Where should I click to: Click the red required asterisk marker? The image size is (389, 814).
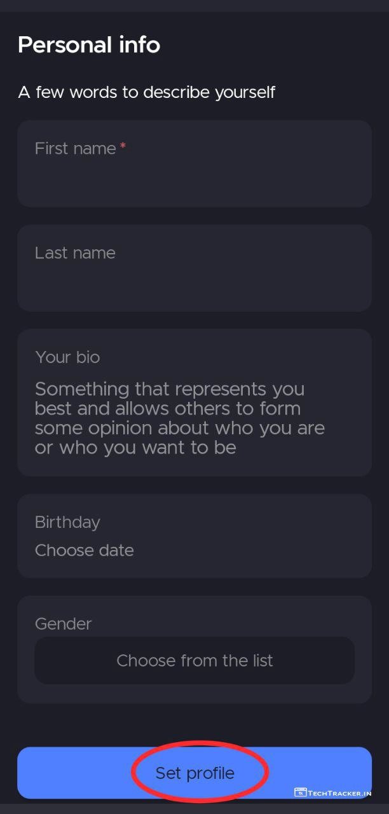click(x=123, y=147)
